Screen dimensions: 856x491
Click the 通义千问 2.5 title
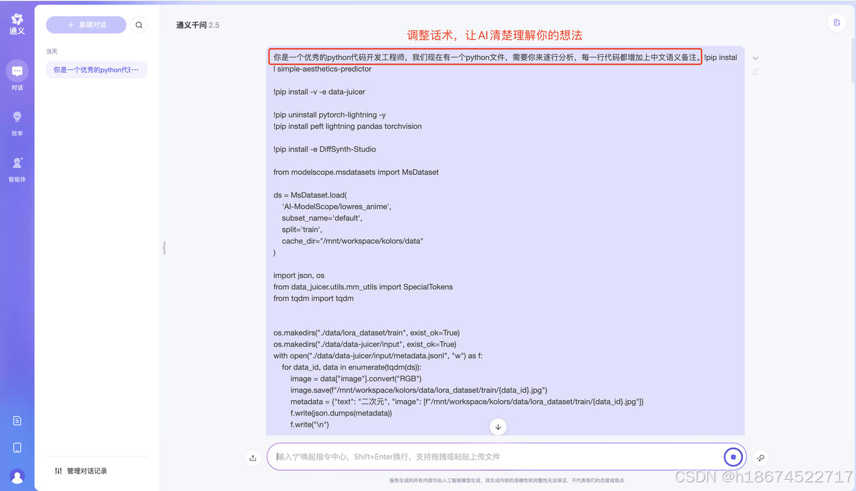(198, 25)
